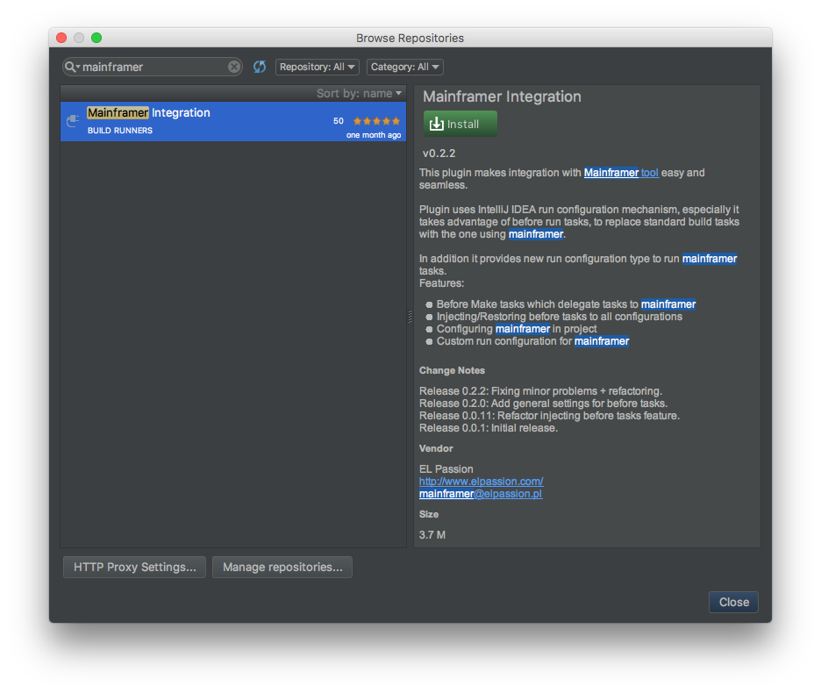Select the Mainframer Integration list row
Viewport: 821px width, 693px height.
233,122
